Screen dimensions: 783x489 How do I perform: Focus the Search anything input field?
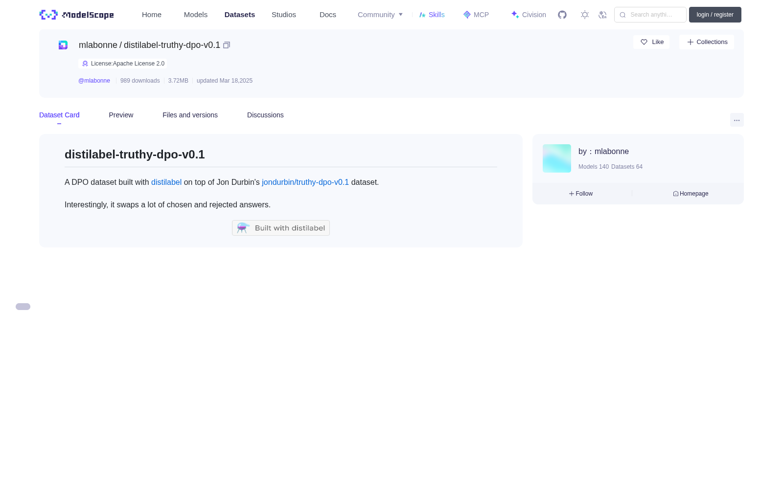click(x=650, y=15)
